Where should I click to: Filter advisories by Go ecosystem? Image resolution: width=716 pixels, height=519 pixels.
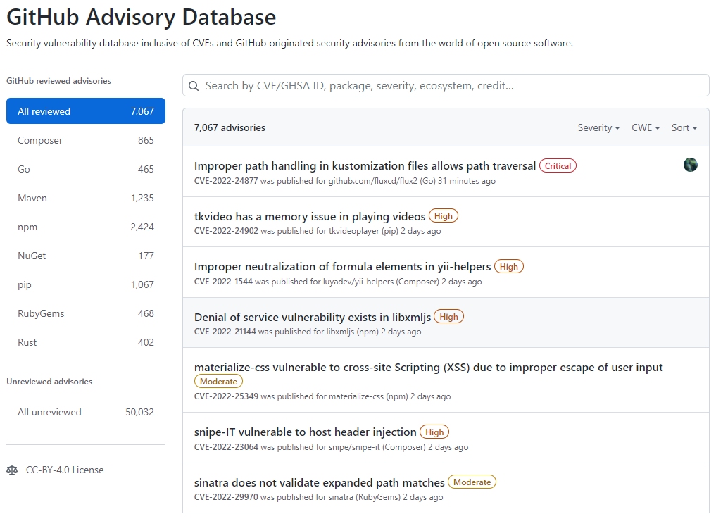86,169
